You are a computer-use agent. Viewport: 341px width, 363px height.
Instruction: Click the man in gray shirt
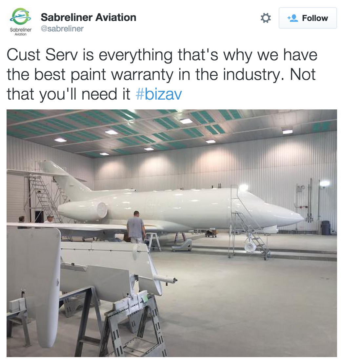[136, 226]
